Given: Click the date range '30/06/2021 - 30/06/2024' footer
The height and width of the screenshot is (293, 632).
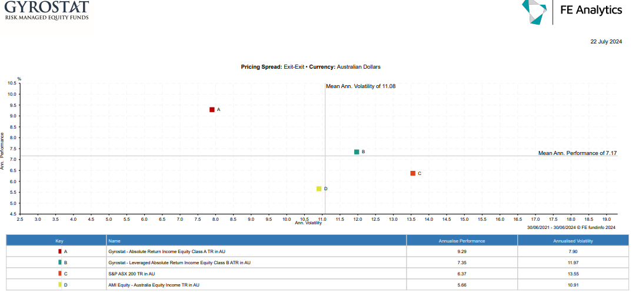Looking at the screenshot, I should pos(551,227).
